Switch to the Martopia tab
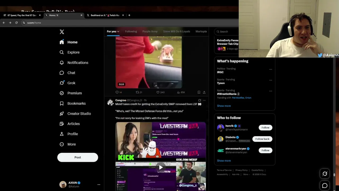Image resolution: width=339 pixels, height=191 pixels. tap(201, 32)
